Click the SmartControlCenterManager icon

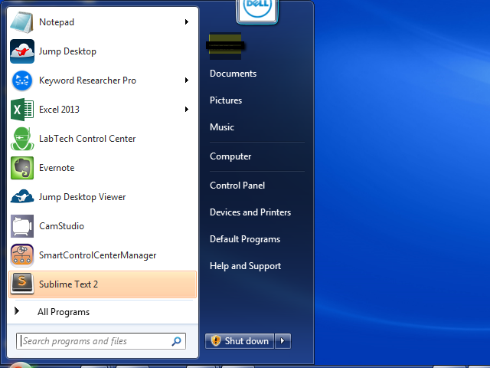22,255
